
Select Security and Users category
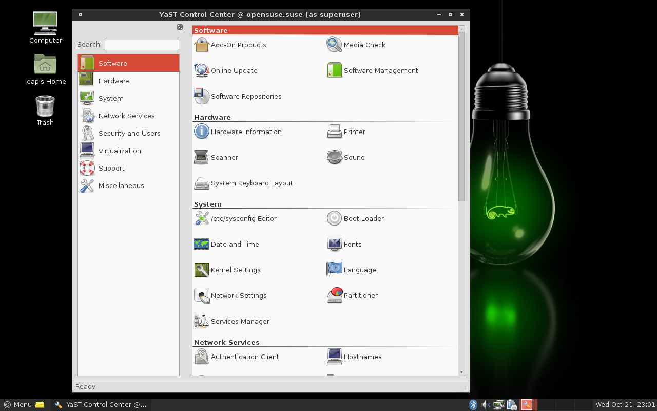(x=129, y=133)
